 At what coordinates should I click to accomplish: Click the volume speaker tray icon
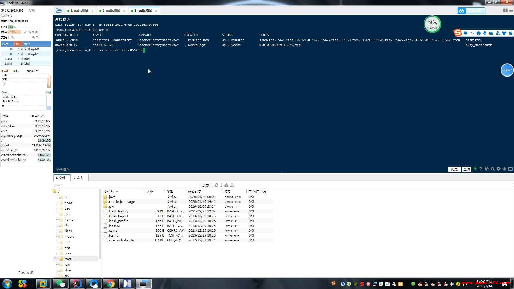pyautogui.click(x=452, y=284)
